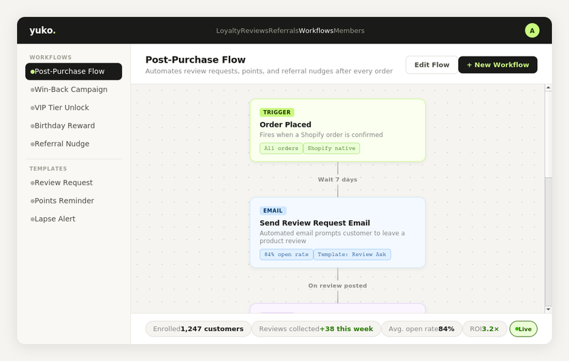Image resolution: width=569 pixels, height=361 pixels.
Task: Click the Reviews collected +38 this week pill
Action: tap(316, 329)
